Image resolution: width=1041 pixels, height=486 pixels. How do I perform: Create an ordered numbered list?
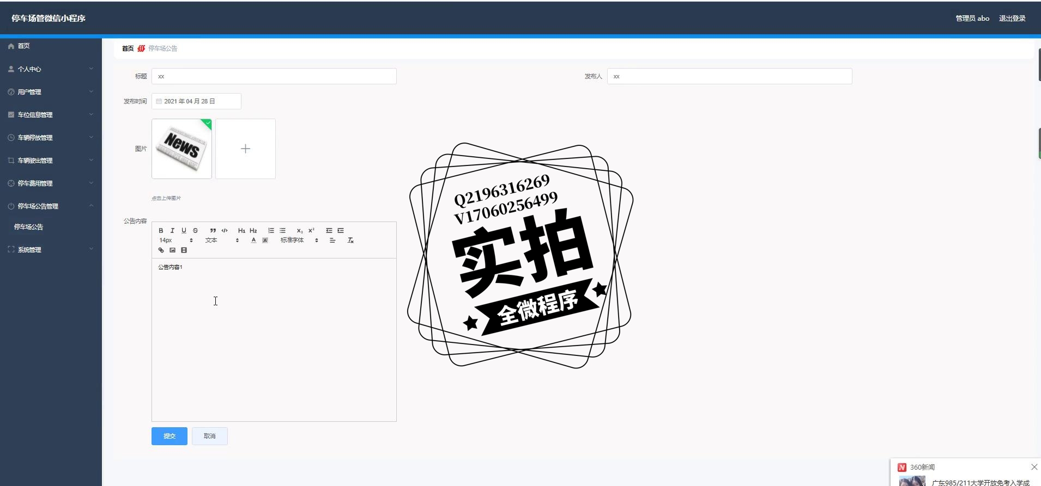pos(271,231)
